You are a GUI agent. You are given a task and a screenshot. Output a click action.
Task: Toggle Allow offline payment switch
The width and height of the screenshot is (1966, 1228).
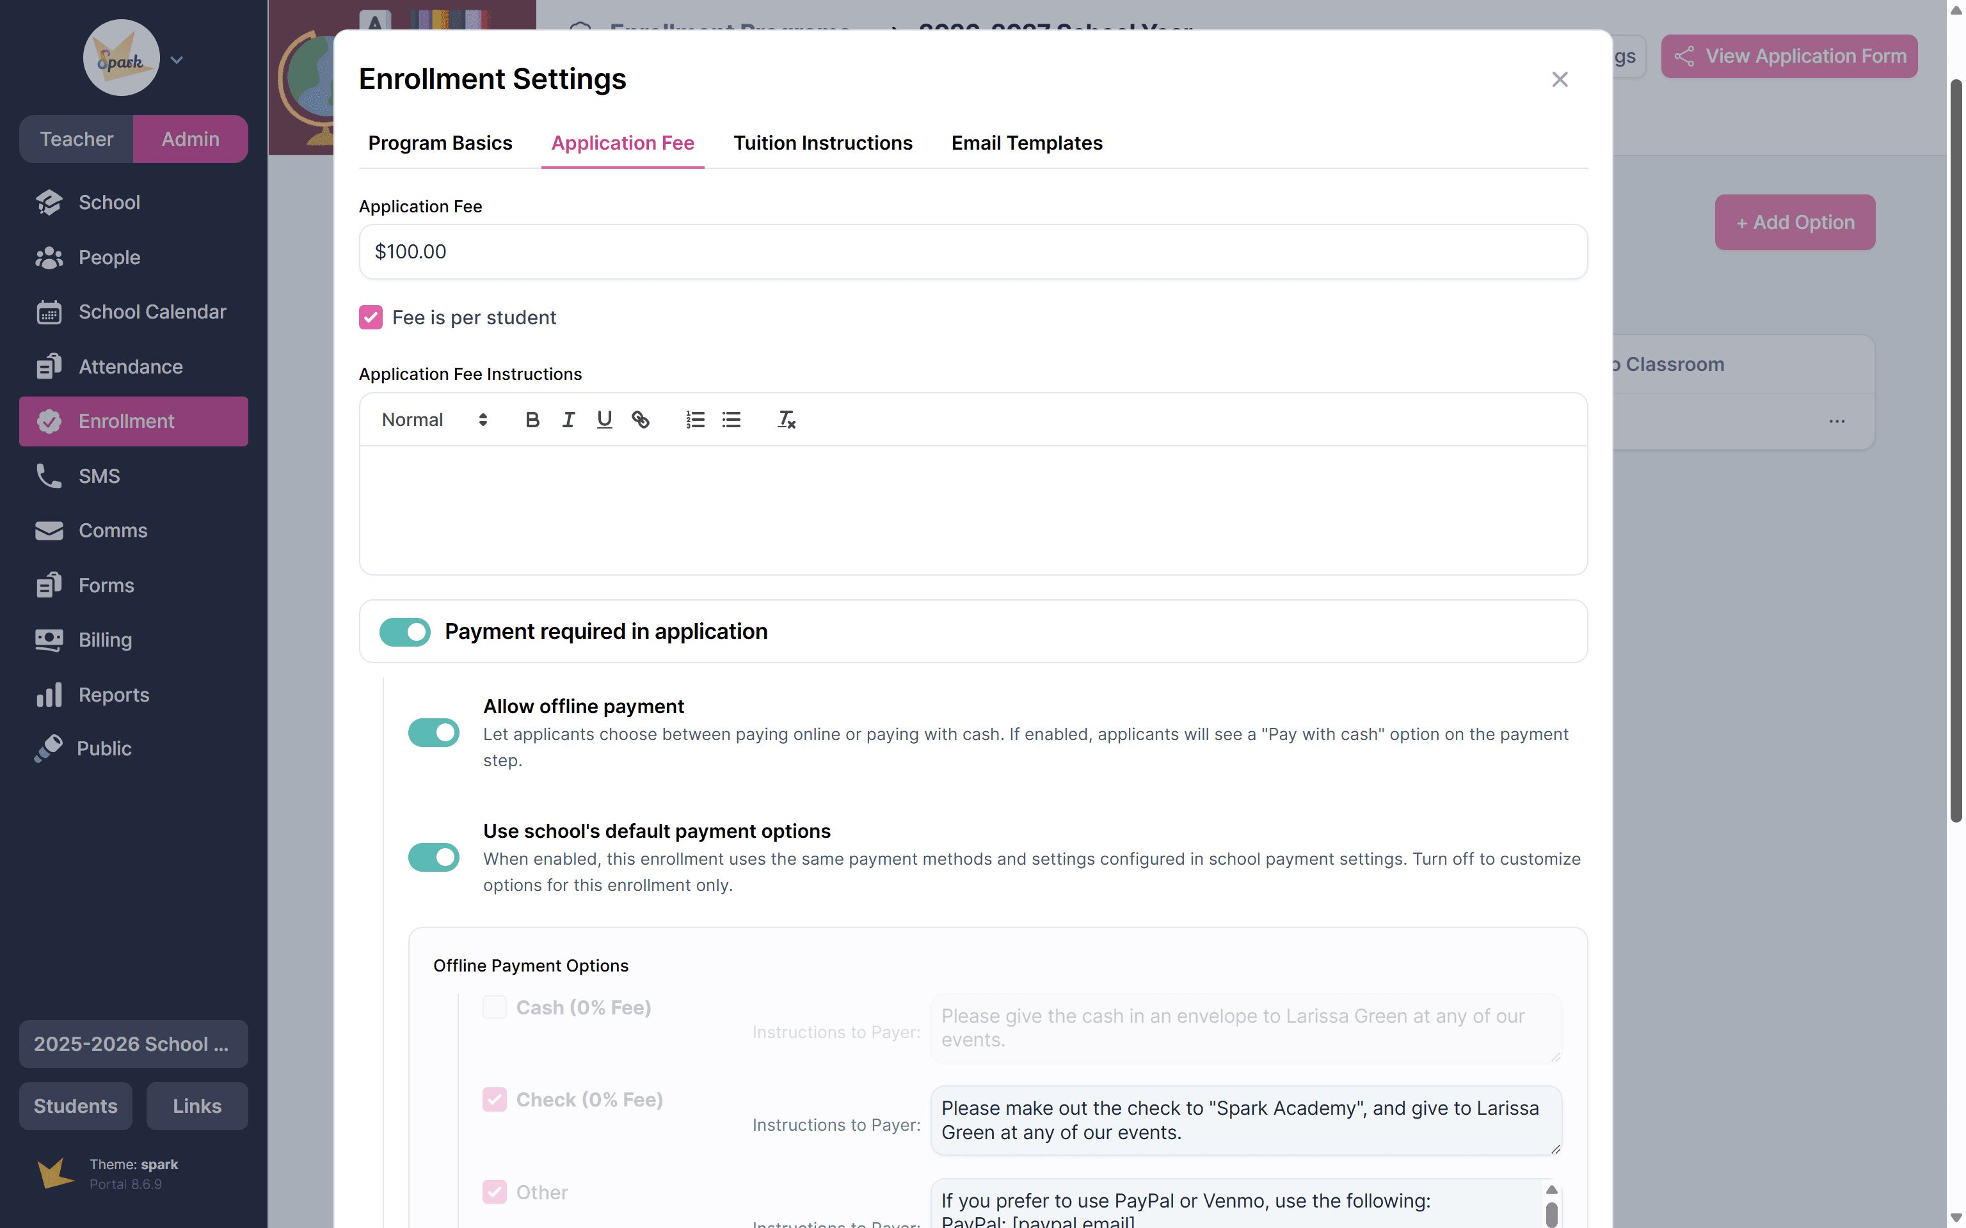[x=434, y=732]
